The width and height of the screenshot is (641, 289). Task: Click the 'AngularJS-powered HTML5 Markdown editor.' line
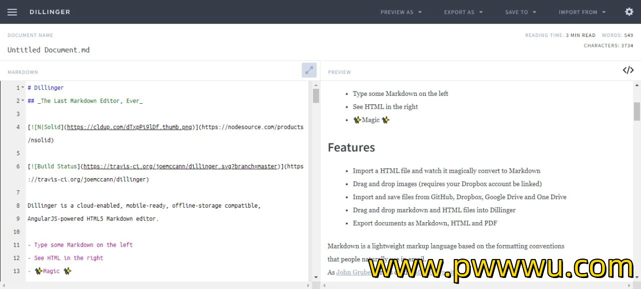tap(93, 219)
